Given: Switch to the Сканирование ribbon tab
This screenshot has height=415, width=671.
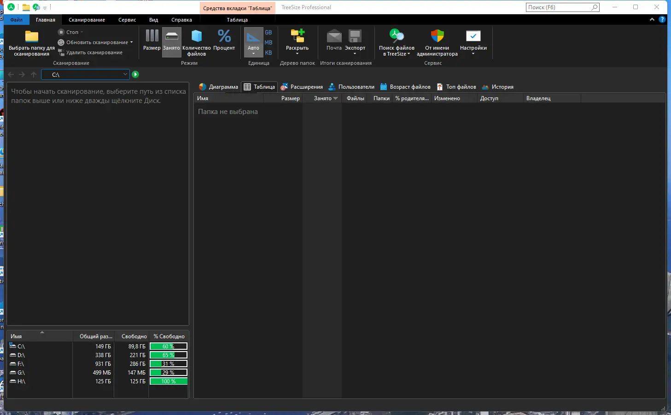Looking at the screenshot, I should 87,20.
